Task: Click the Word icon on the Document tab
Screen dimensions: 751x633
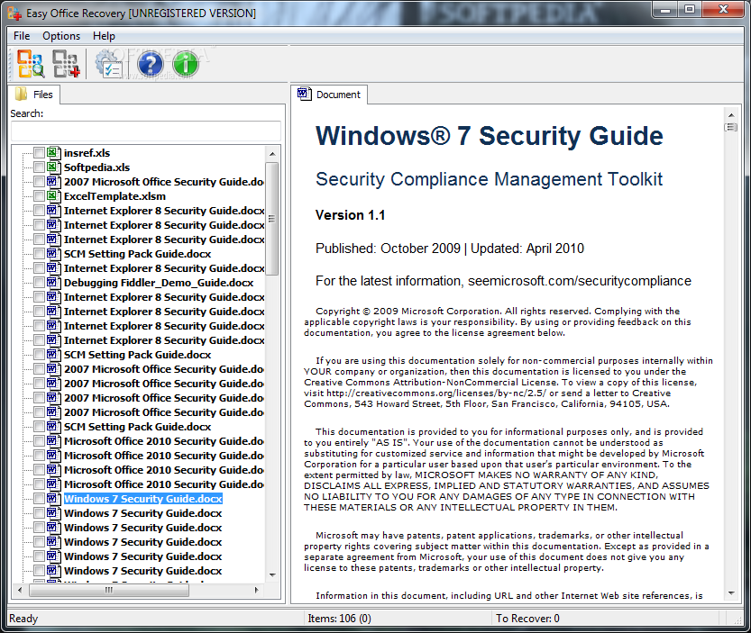Action: (304, 94)
